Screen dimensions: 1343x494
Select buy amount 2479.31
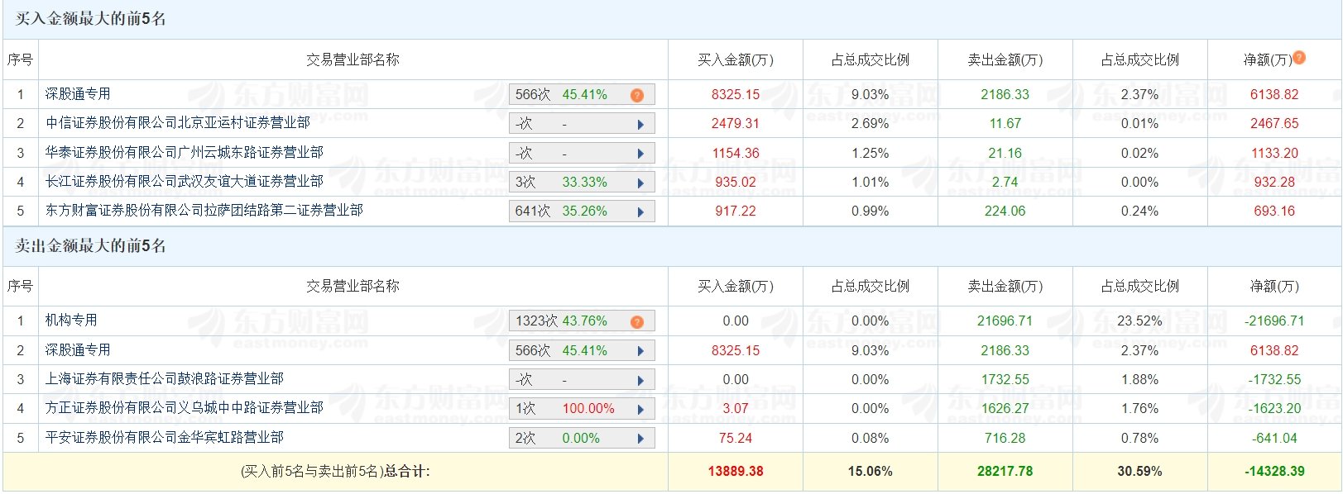(736, 124)
